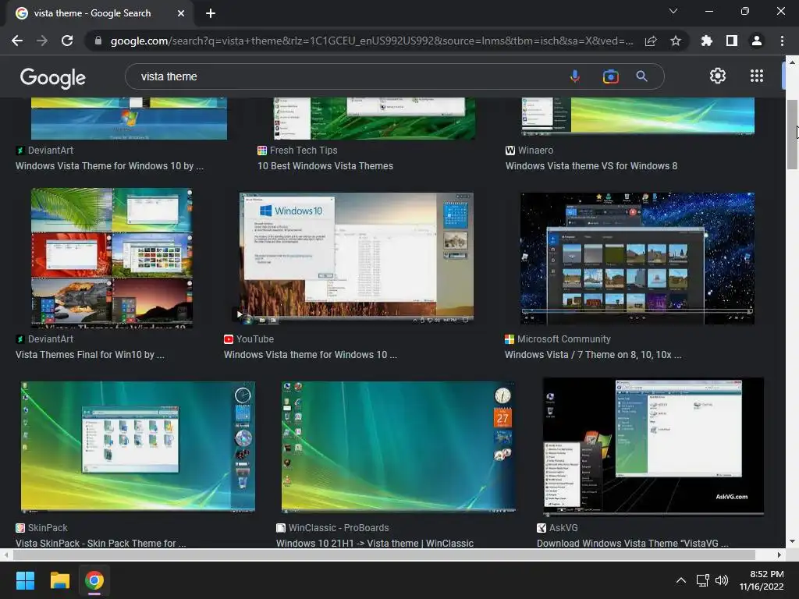Image resolution: width=799 pixels, height=599 pixels.
Task: Click the scroll up arrow
Action: [x=792, y=62]
